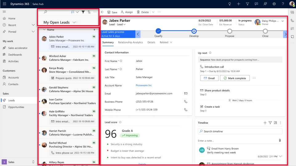Image resolution: width=296 pixels, height=166 pixels.
Task: Open My Open Leads view dropdown
Action: 74,22
